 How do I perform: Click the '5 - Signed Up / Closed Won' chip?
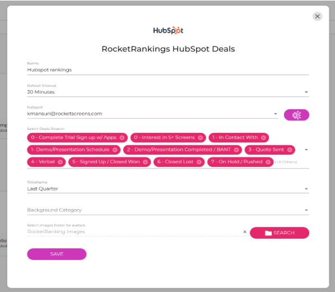click(109, 162)
